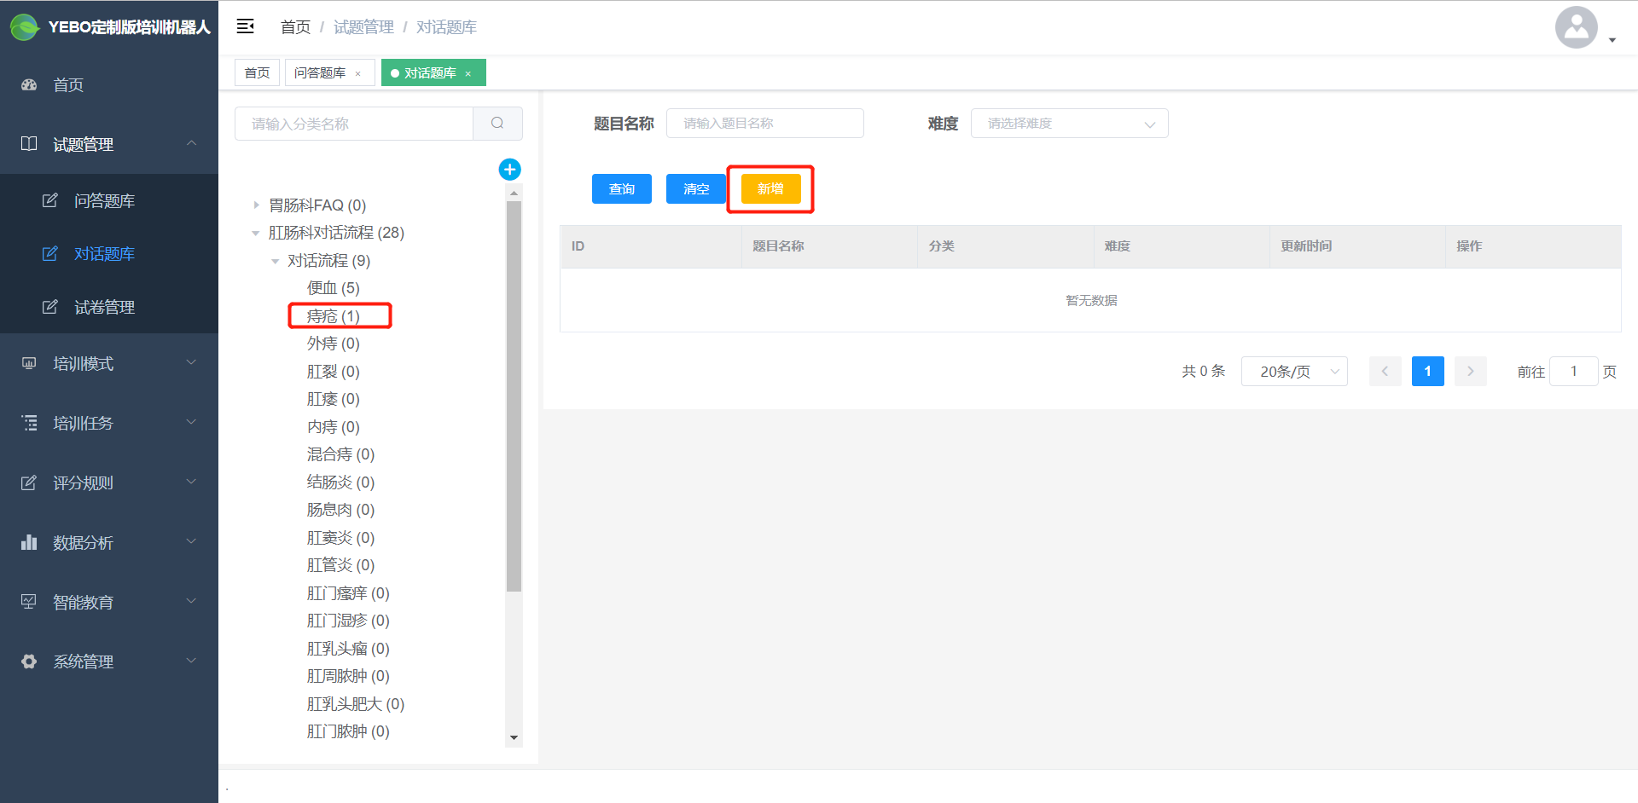Collapse the 对话流程 (9) tree node arrow
Viewport: 1638px width, 803px height.
275,261
